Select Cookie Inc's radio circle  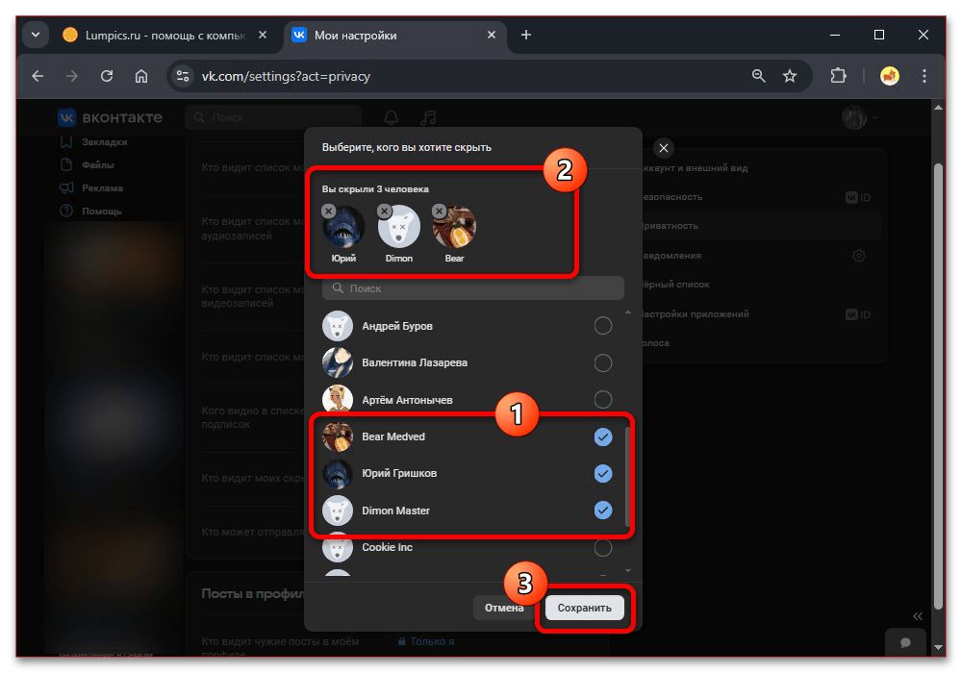pyautogui.click(x=603, y=547)
